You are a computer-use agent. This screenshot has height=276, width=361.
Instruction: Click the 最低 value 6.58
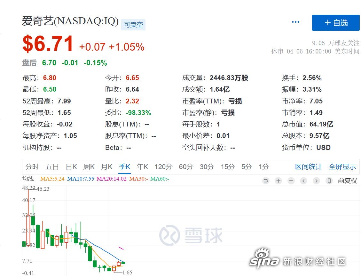50,89
